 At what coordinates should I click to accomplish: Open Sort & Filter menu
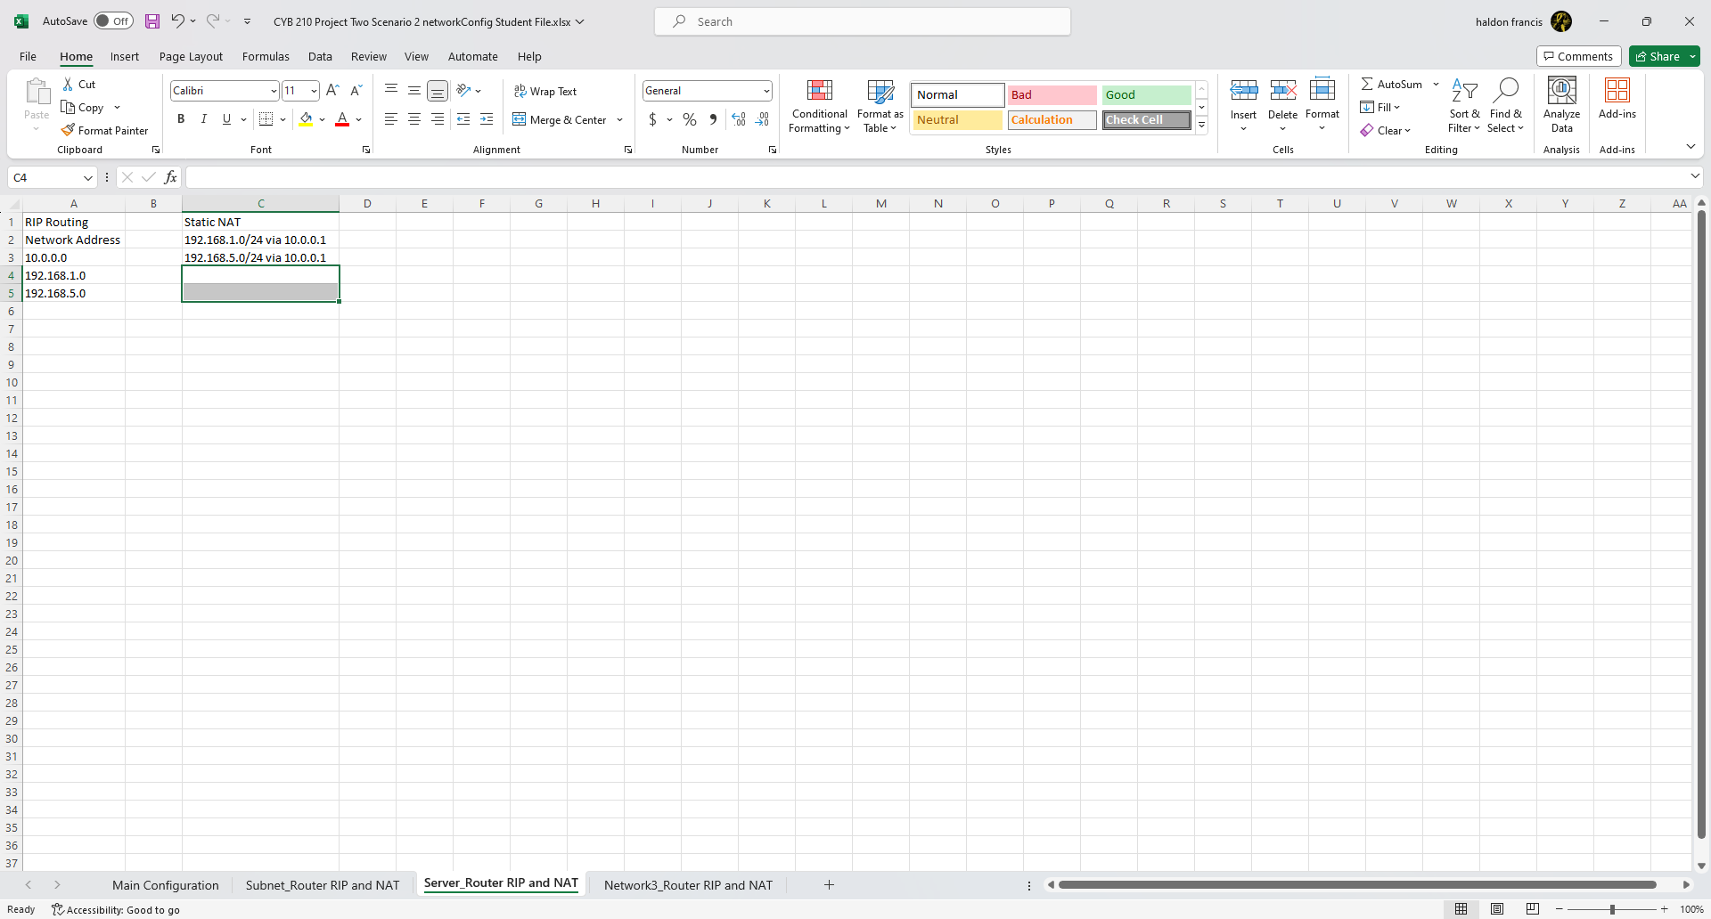[x=1464, y=106]
